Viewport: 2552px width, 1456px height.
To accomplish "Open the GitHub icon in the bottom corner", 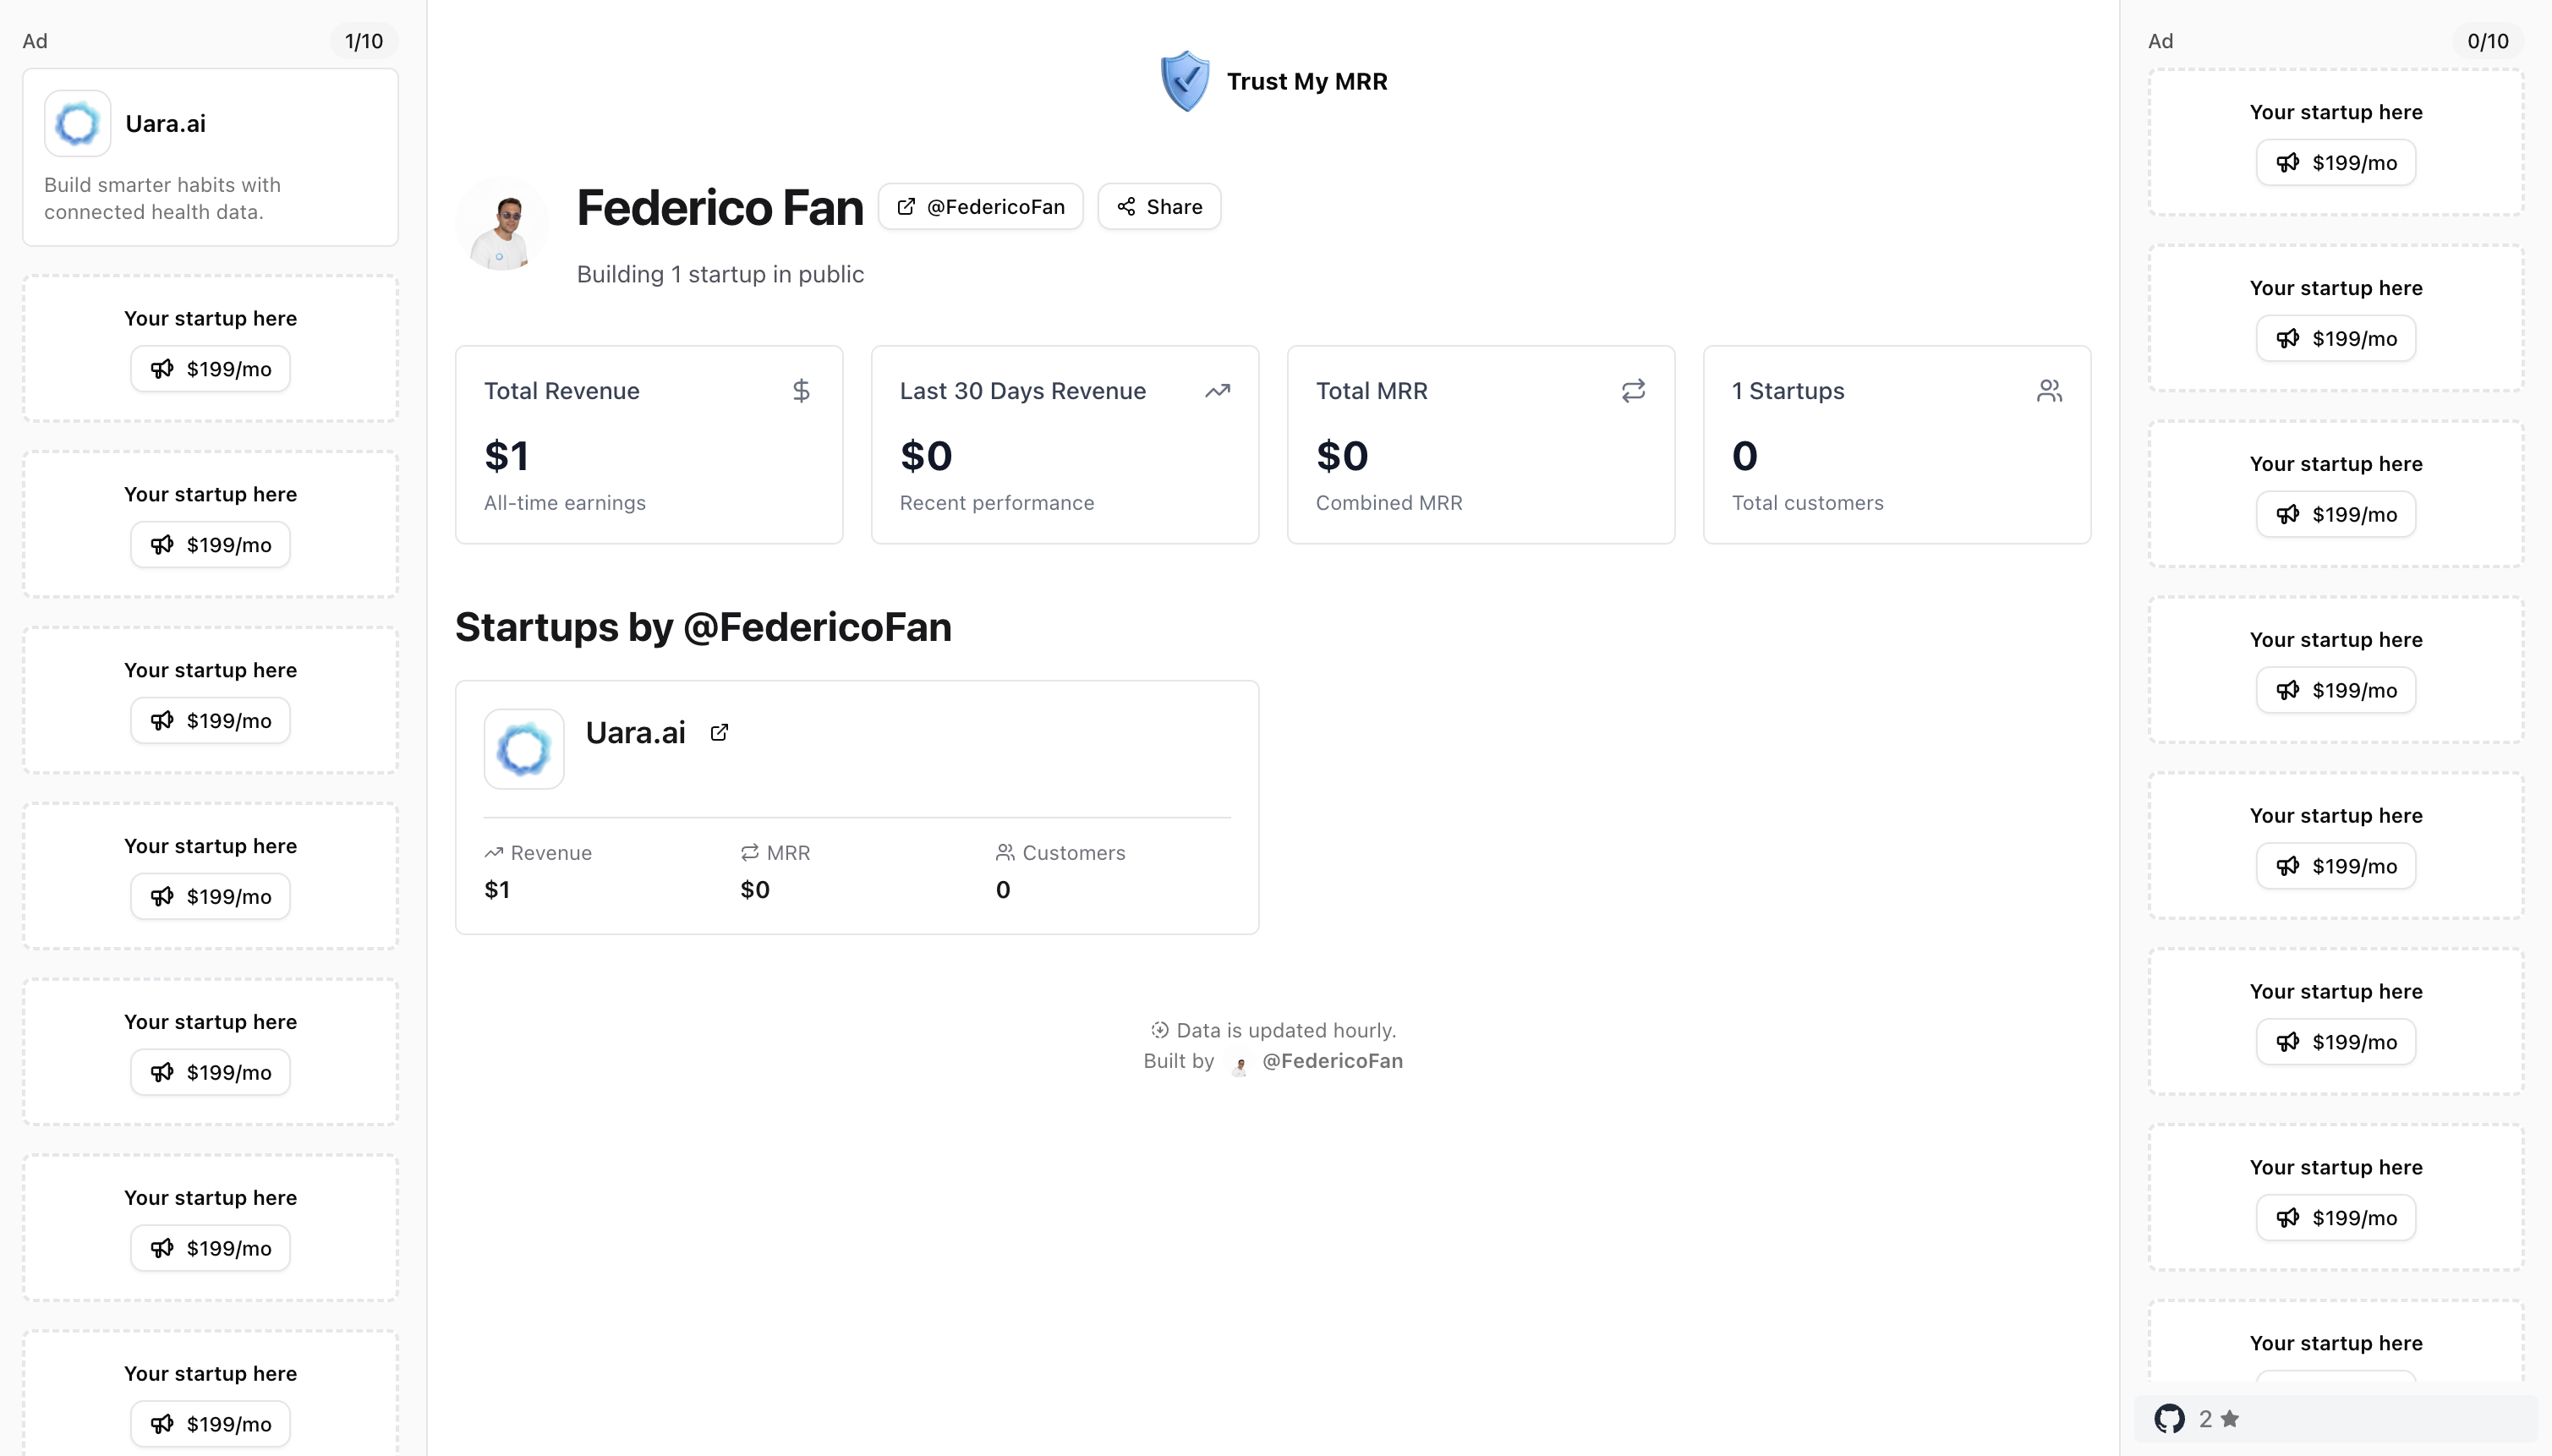I will (2169, 1418).
